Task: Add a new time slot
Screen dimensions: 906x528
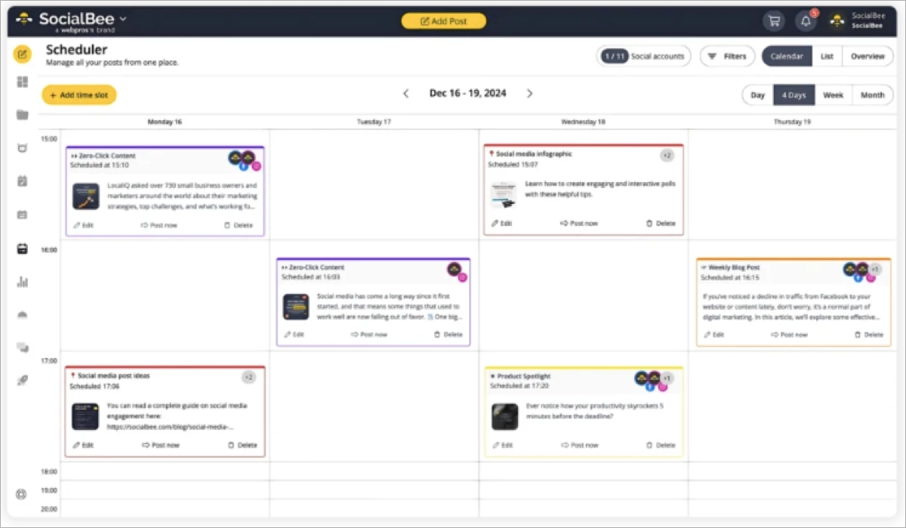Action: click(x=79, y=95)
